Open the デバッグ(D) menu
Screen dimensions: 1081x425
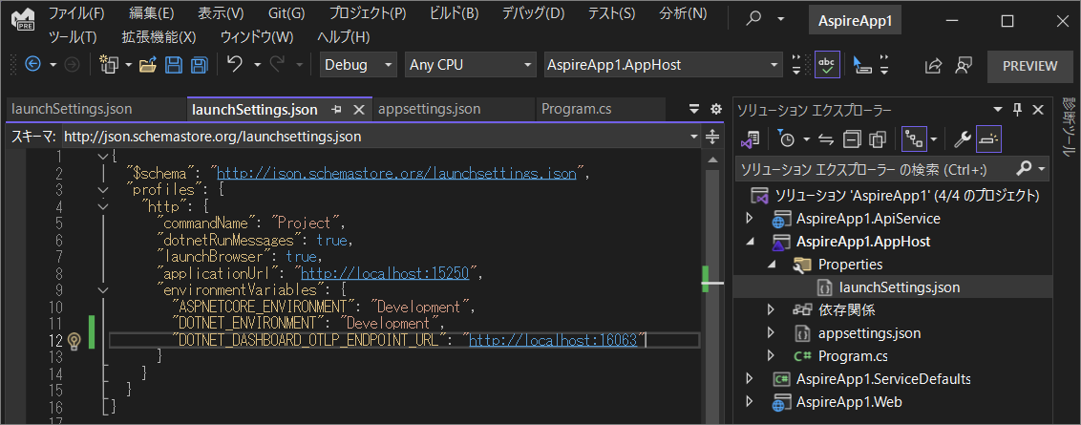coord(533,13)
